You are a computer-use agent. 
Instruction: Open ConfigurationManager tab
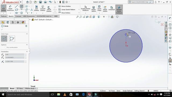pos(13,22)
